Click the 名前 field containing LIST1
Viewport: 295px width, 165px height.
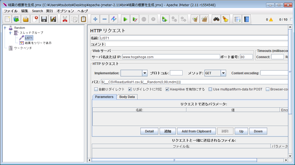coord(194,38)
